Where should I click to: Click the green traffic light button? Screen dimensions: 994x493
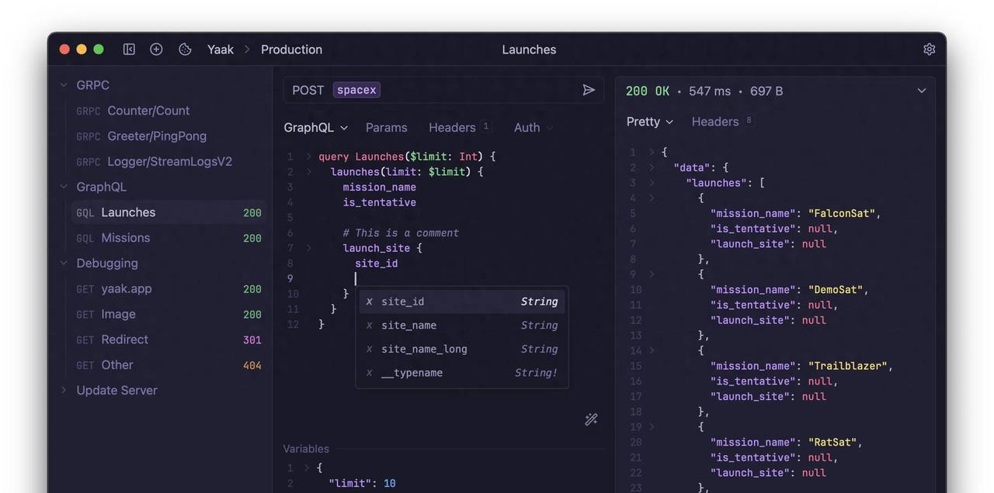[x=98, y=48]
